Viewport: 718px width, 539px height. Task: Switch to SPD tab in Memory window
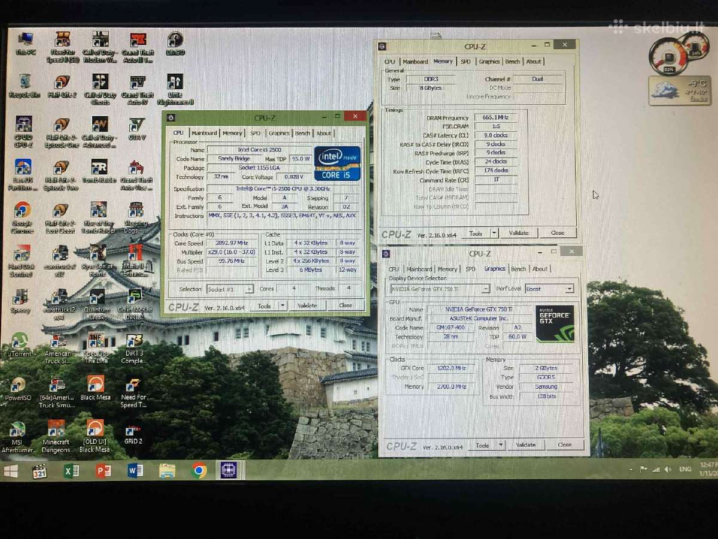466,62
